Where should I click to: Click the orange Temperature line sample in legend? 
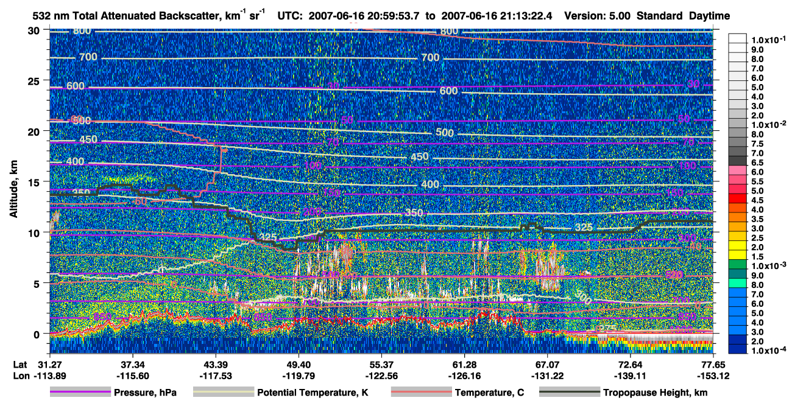coord(421,393)
